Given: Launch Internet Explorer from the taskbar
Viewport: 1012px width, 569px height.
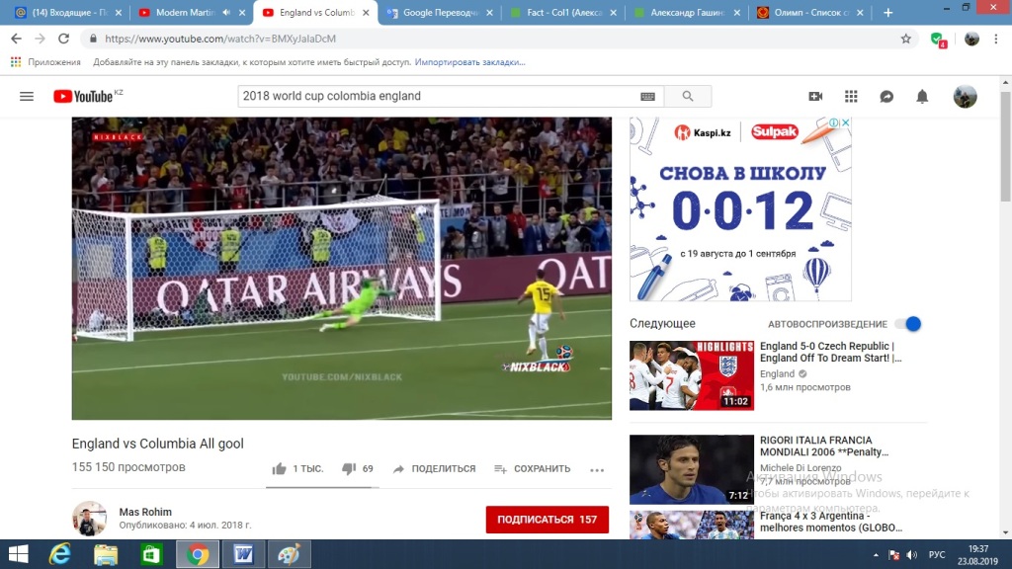Looking at the screenshot, I should click(60, 554).
